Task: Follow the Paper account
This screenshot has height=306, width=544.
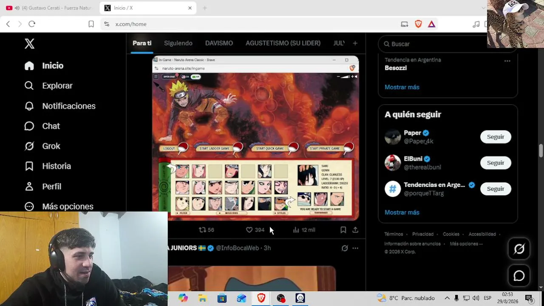Action: [496, 137]
